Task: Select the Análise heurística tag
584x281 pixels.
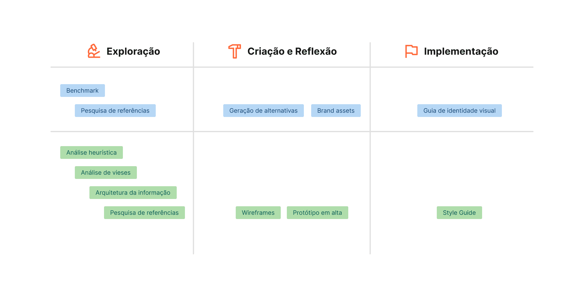Action: [91, 152]
